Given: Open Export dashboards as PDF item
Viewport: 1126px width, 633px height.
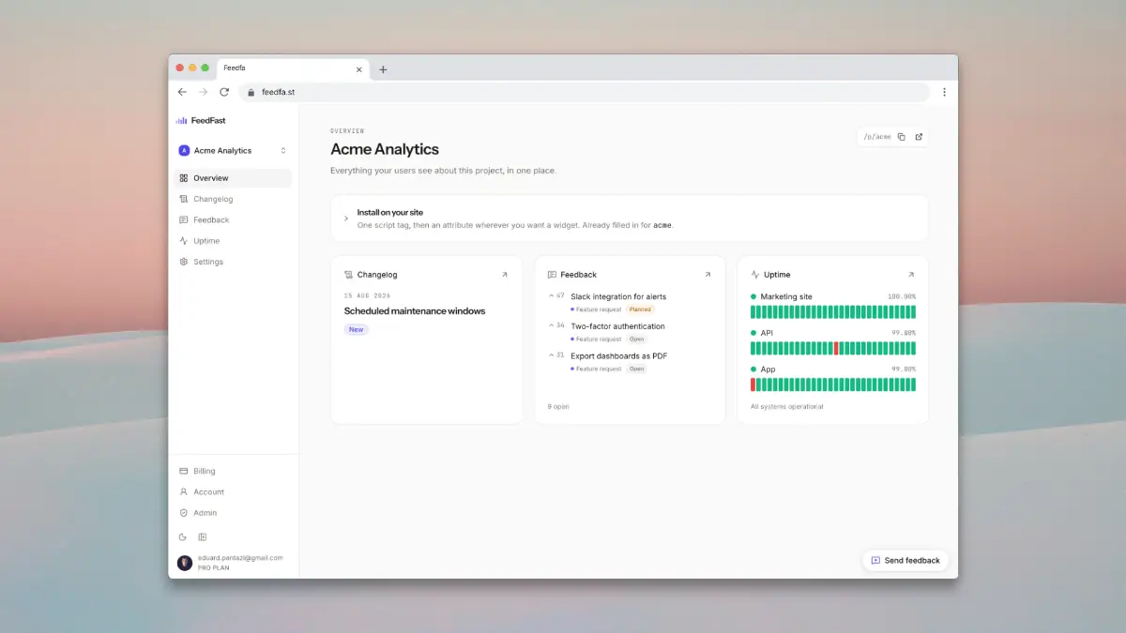Looking at the screenshot, I should coord(618,356).
